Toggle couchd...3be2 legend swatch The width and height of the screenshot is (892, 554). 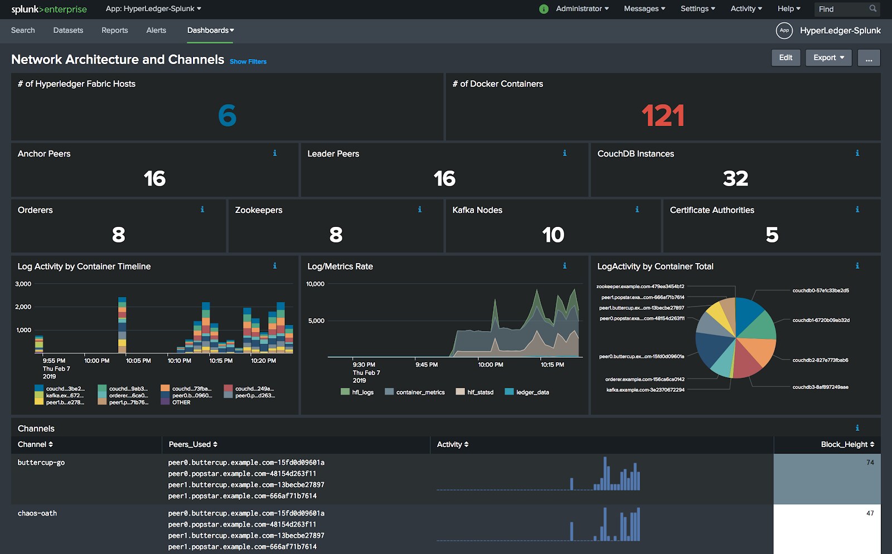[39, 388]
